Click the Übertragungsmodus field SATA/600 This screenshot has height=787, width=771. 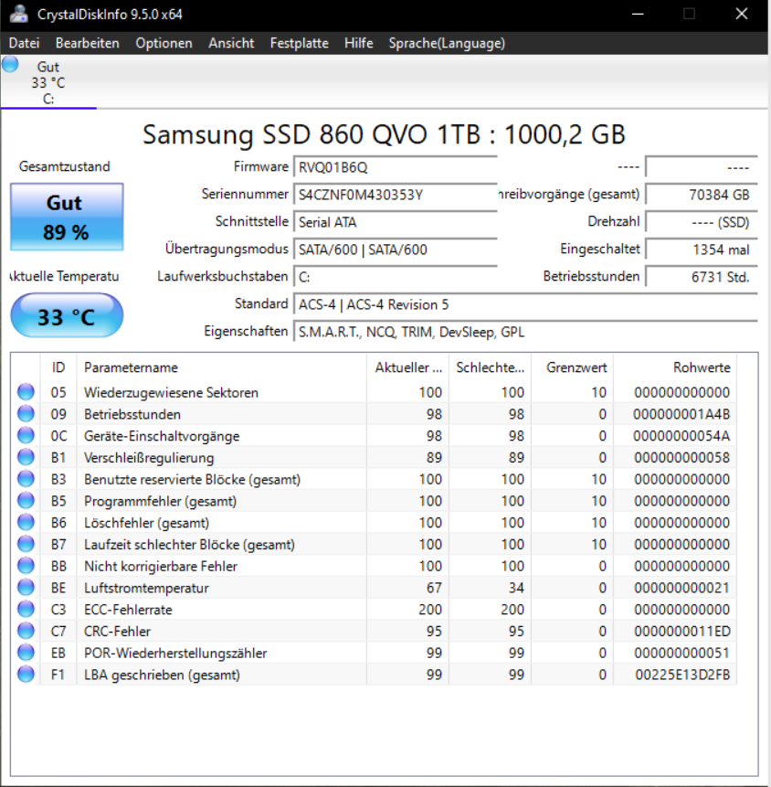click(396, 250)
